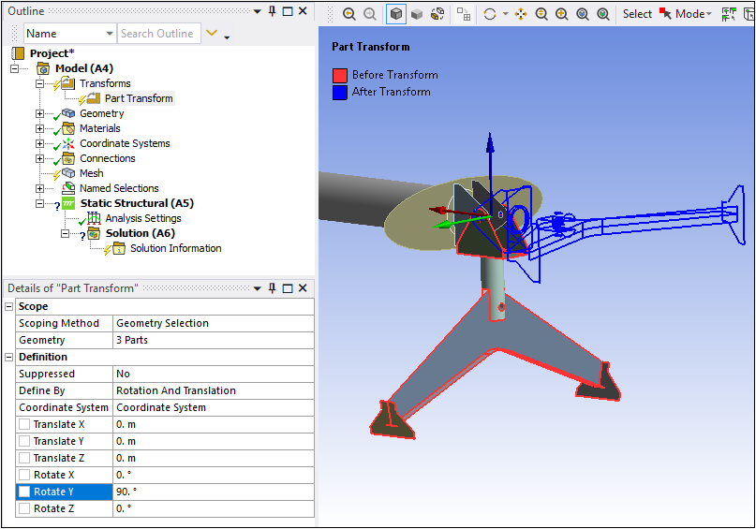Click the Mode selection cursor icon
756x529 pixels.
(x=665, y=13)
